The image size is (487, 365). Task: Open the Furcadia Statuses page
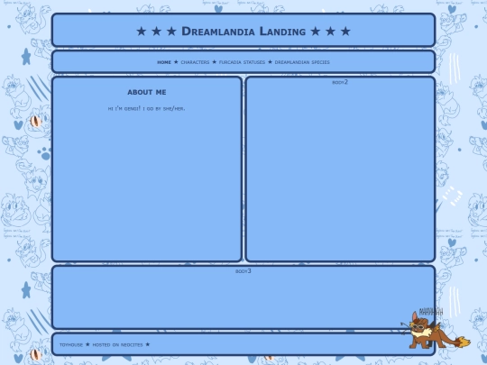[x=242, y=62]
